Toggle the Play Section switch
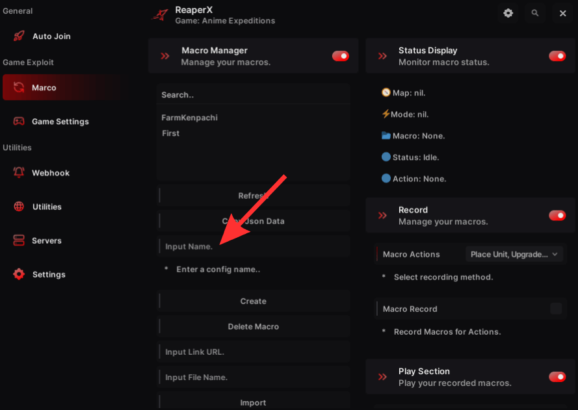 [557, 377]
